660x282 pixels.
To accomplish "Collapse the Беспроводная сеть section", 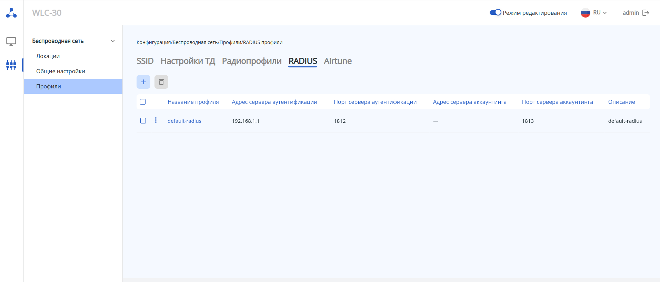I will pos(113,41).
